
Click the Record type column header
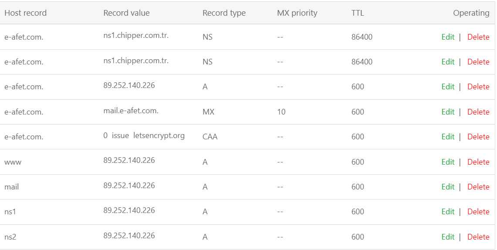224,13
